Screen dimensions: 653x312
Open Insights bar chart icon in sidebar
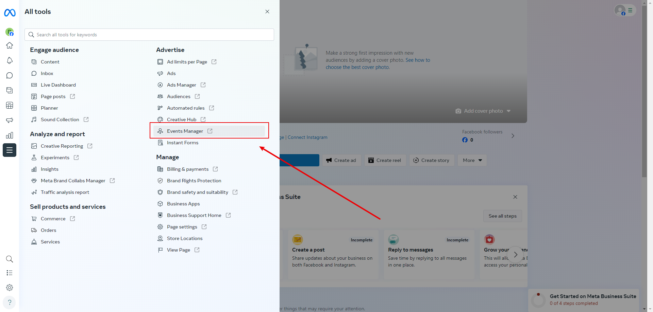click(x=10, y=135)
